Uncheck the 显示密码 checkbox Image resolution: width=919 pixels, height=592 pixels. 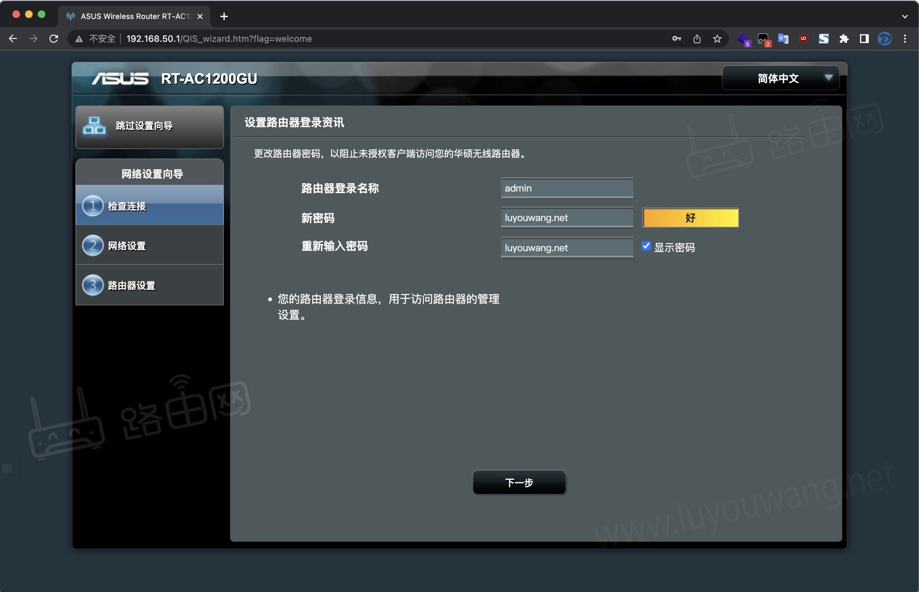coord(646,246)
